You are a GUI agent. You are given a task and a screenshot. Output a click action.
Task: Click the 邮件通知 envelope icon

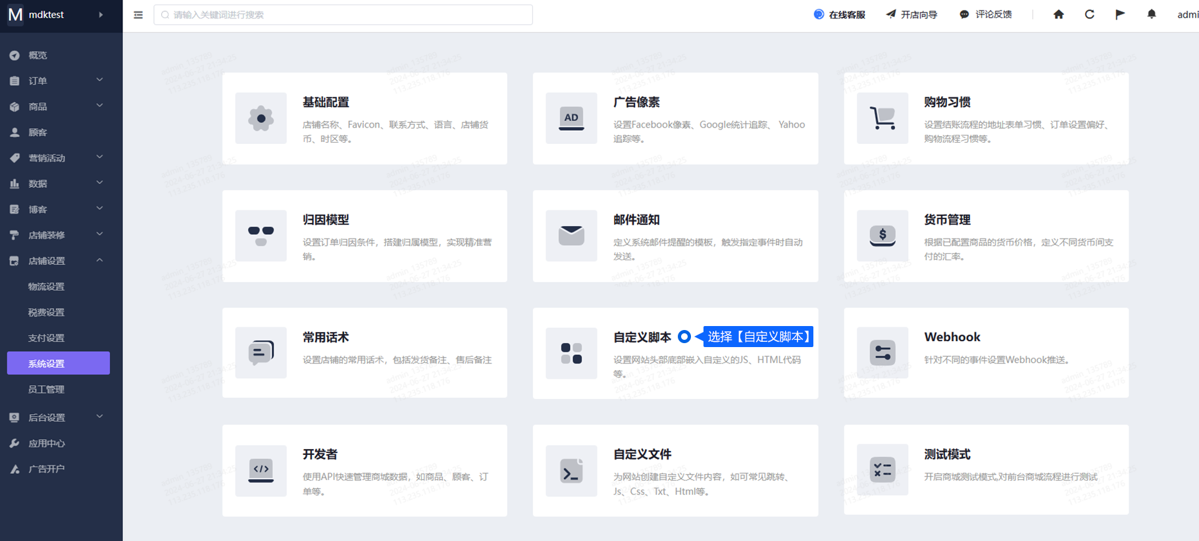(x=571, y=236)
